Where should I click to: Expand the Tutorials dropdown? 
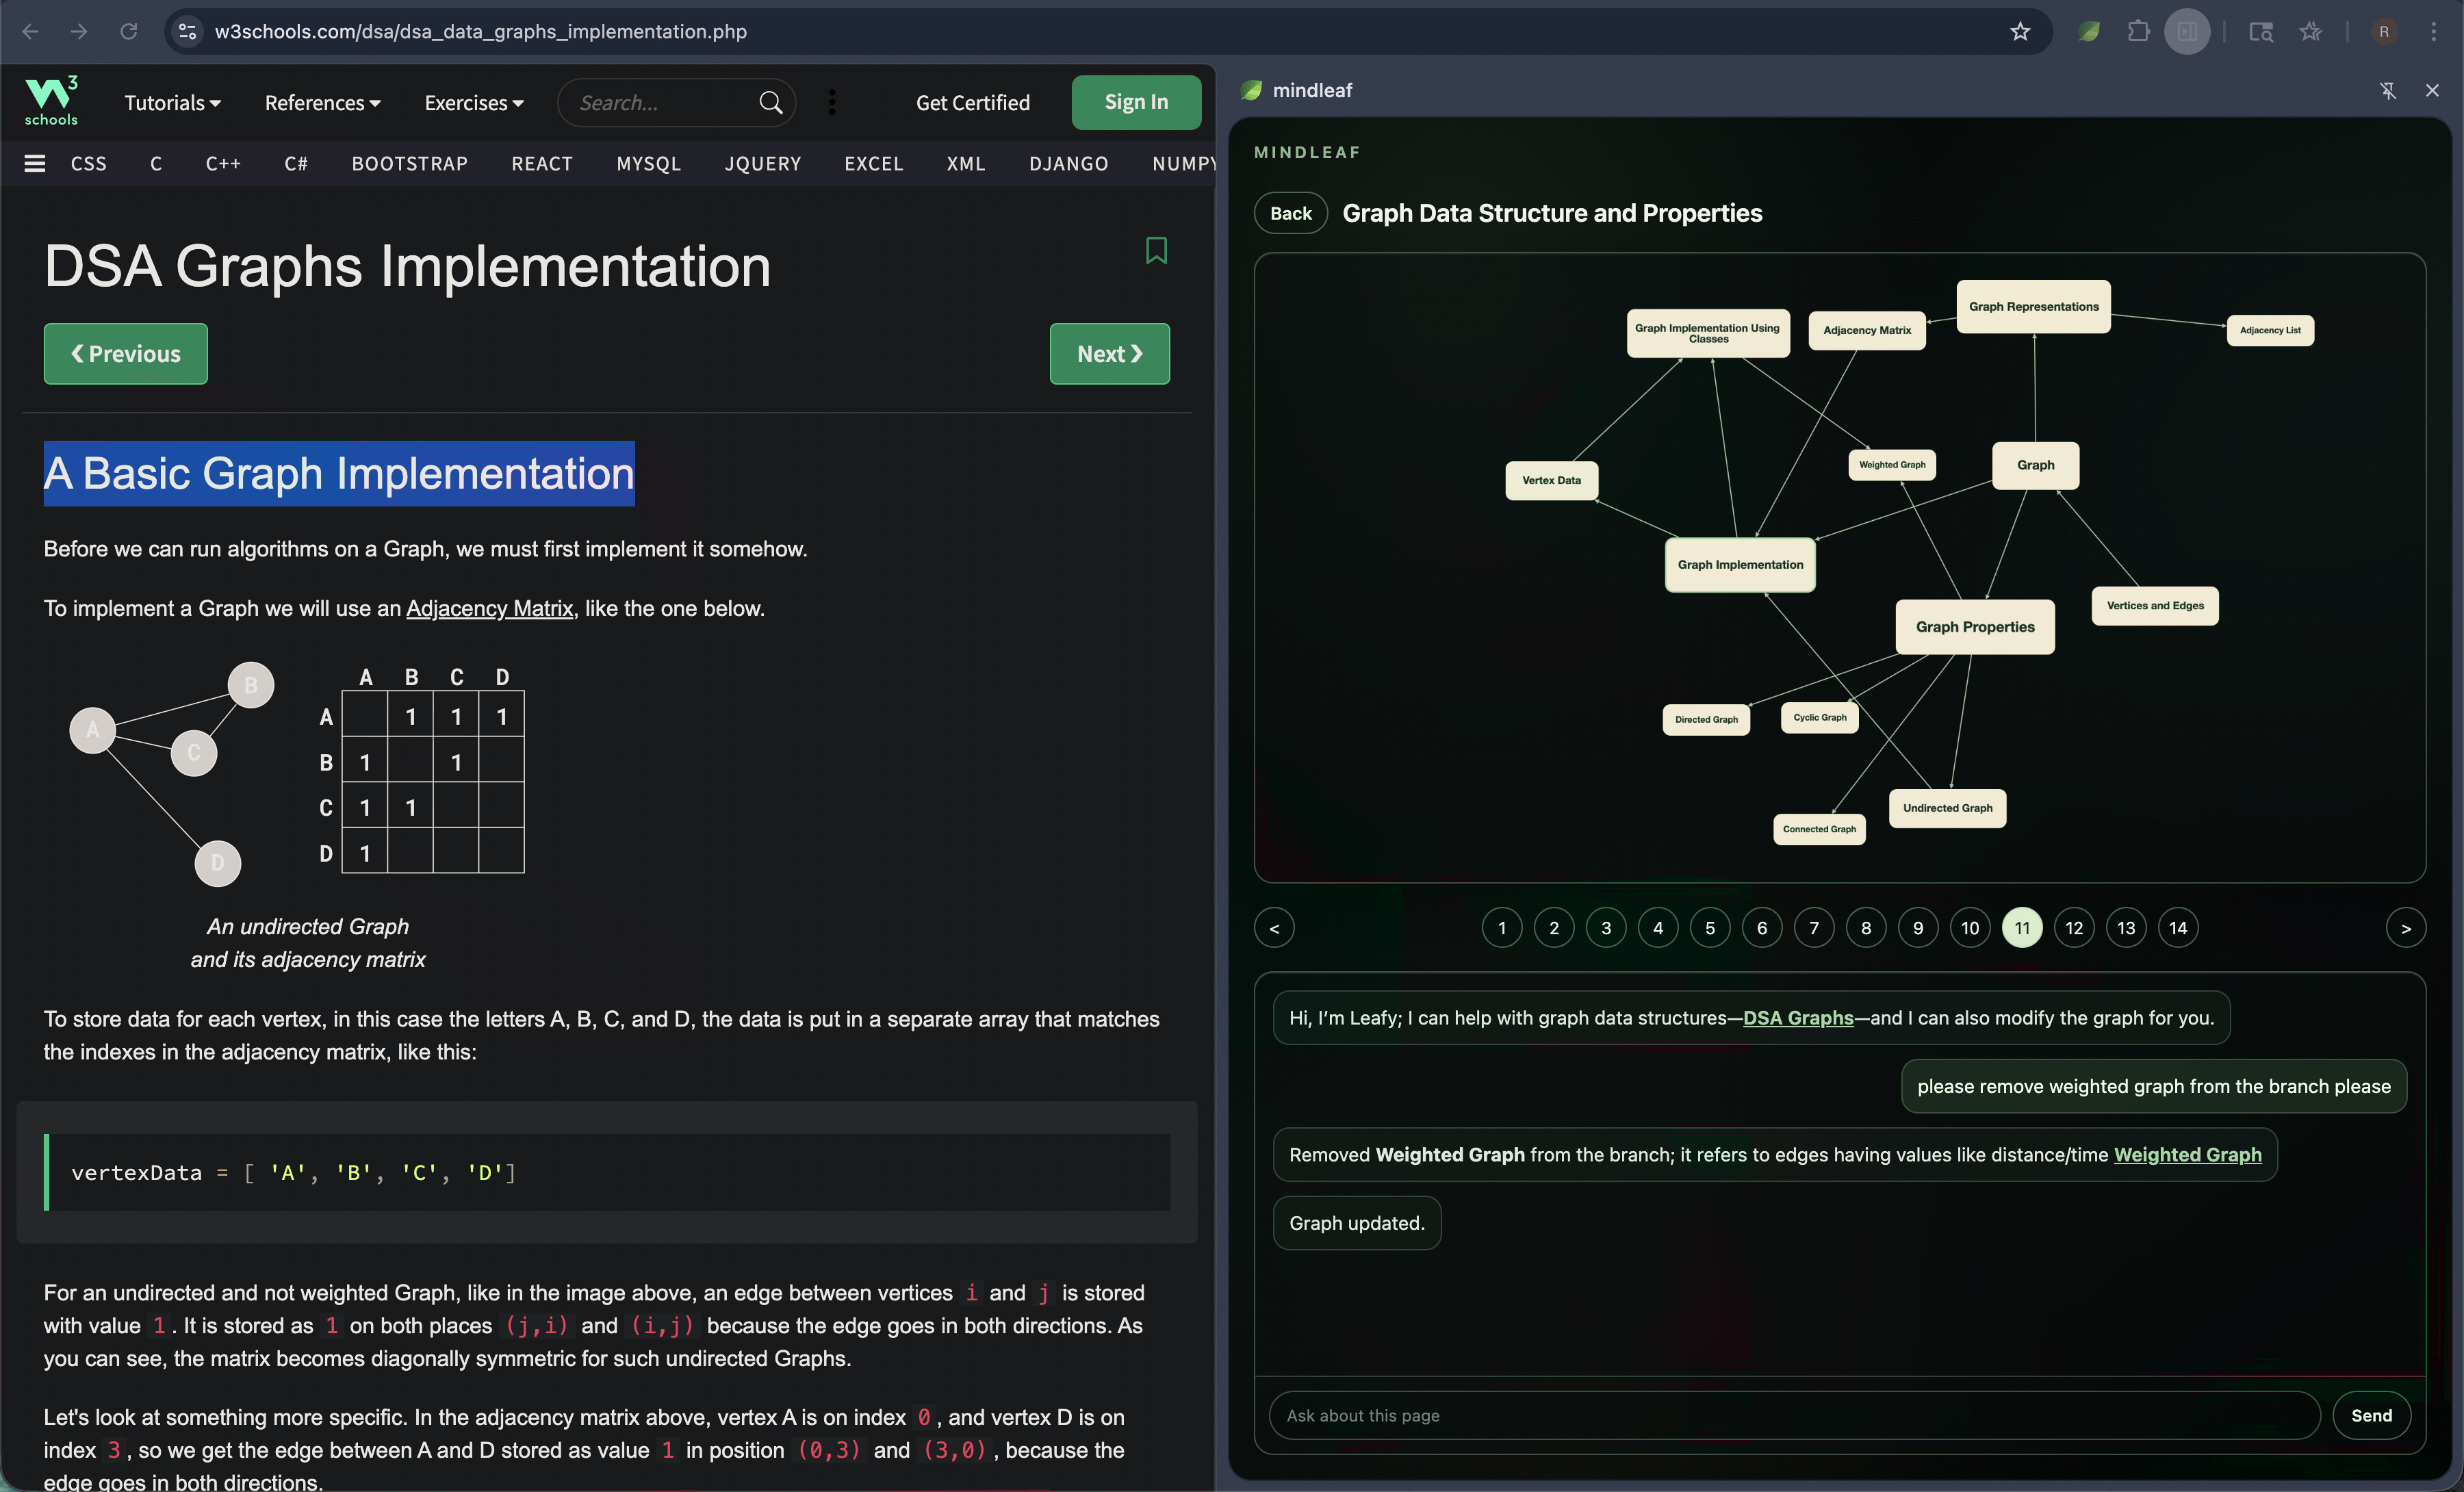172,103
